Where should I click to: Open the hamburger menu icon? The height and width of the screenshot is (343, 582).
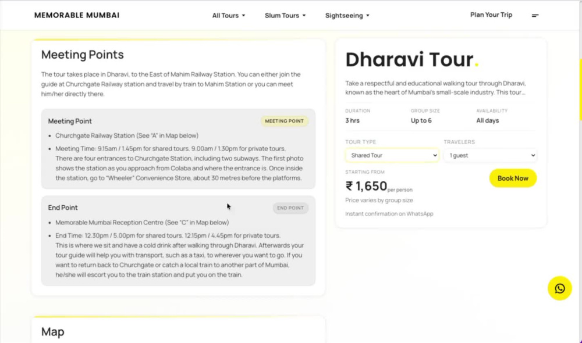(x=535, y=15)
